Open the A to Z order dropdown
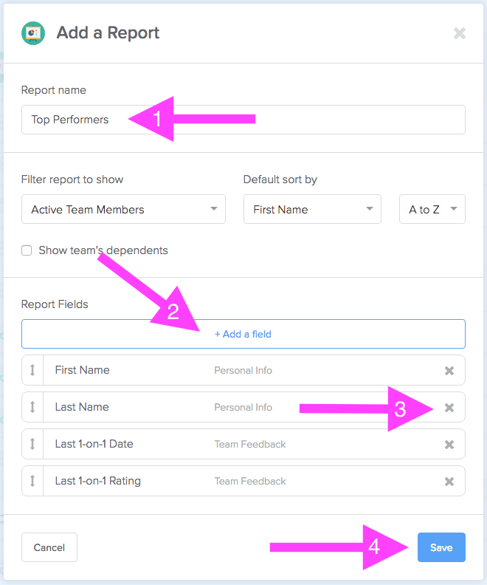Screen dimensions: 487x585 (x=432, y=209)
